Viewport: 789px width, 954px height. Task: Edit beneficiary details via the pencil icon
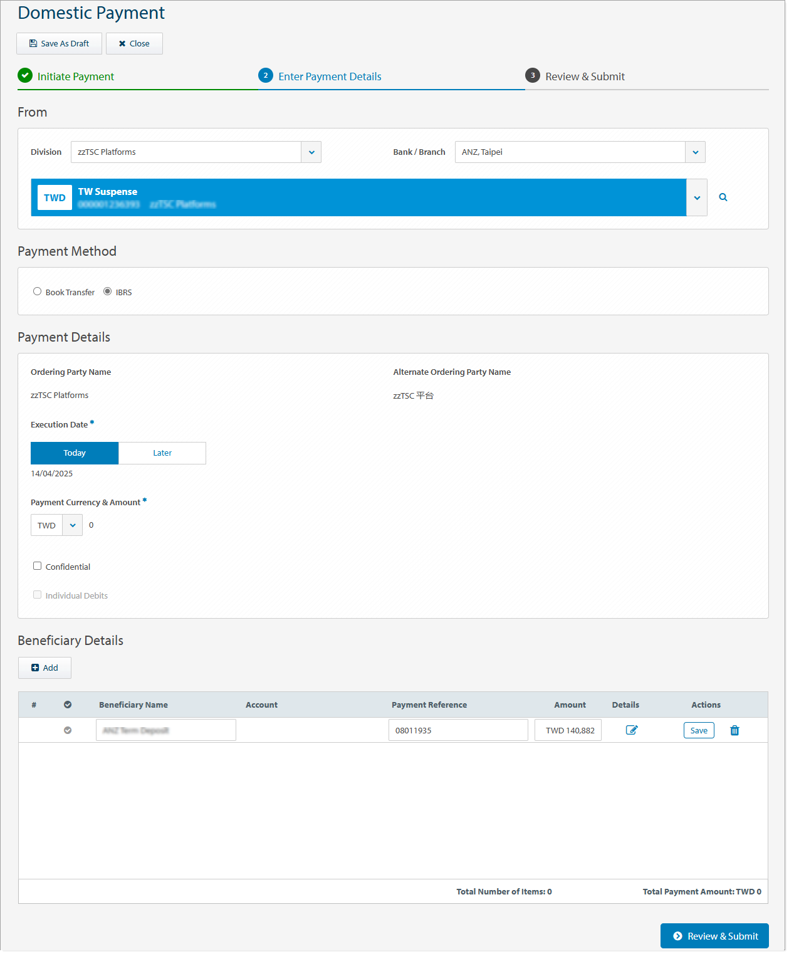pos(632,730)
